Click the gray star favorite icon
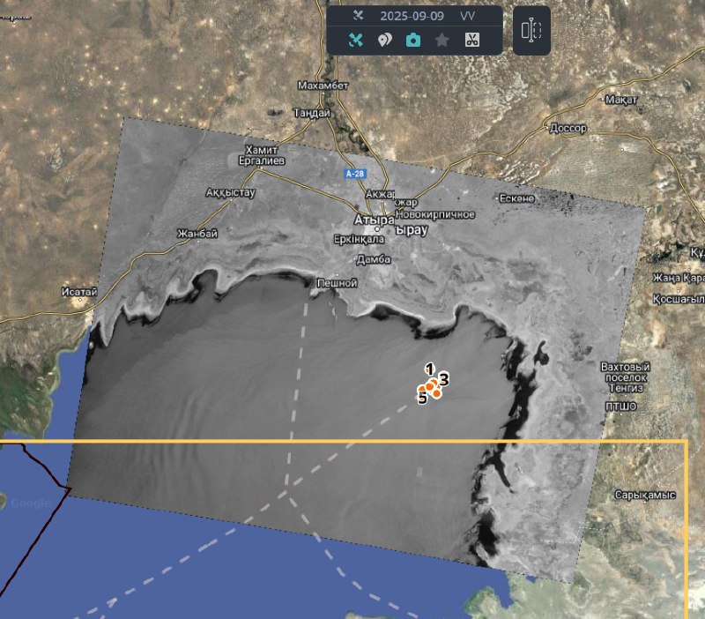The width and height of the screenshot is (705, 619). click(442, 40)
